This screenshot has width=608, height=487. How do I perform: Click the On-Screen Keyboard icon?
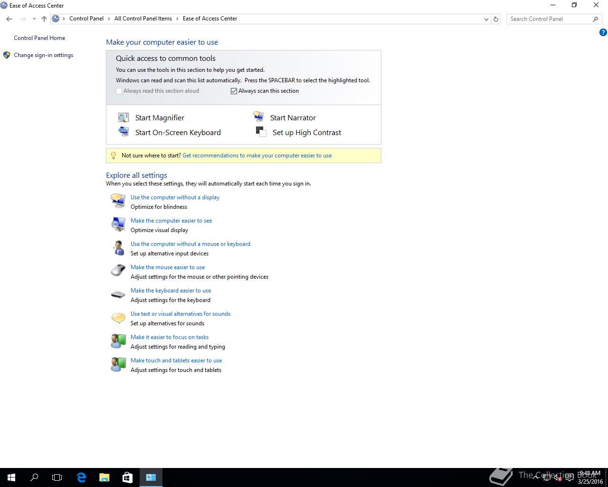[123, 131]
